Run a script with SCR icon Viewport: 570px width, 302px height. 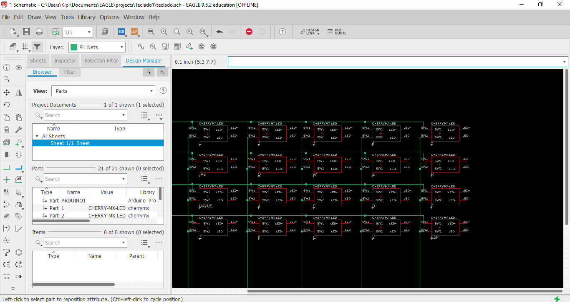point(122,32)
